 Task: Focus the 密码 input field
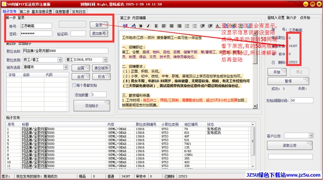[36, 33]
